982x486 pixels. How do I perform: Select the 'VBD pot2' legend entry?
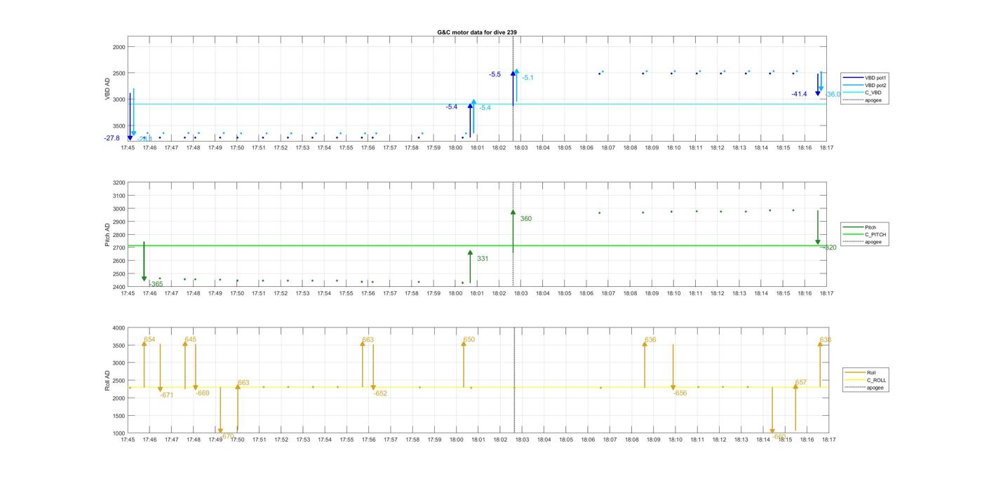873,85
